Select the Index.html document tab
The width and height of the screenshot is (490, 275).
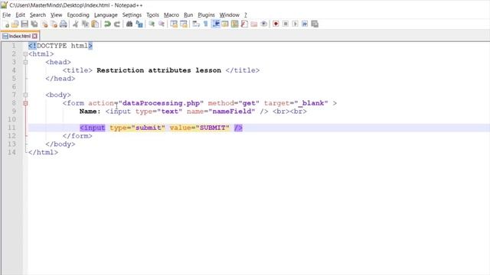(19, 36)
